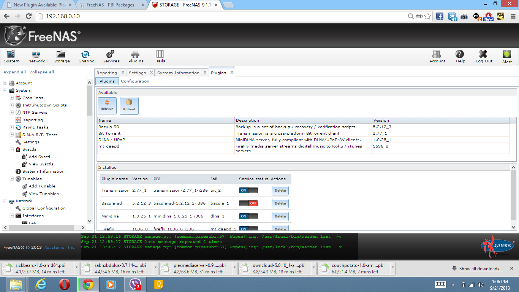Viewport: 519px width, 292px height.
Task: Check the green Alert indicator
Action: [x=507, y=57]
